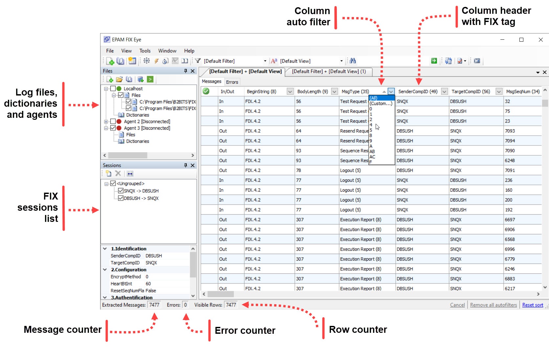Open folder icon in Files panel toolbar
Viewport: 549px width, 362px height.
pyautogui.click(x=119, y=79)
